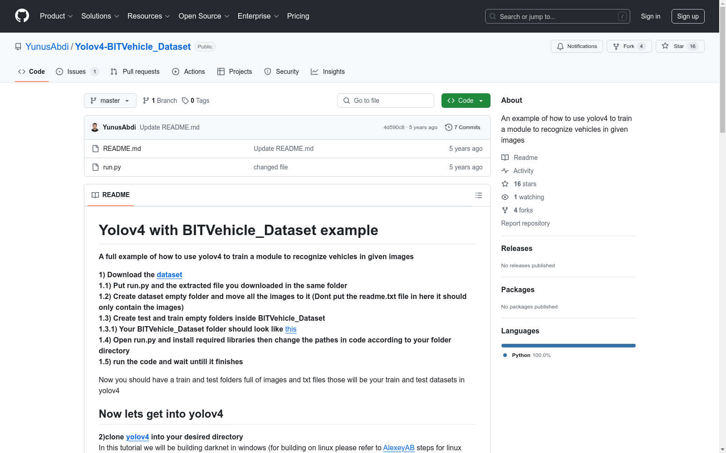Open the Pull requests tab
The height and width of the screenshot is (453, 726).
tap(135, 72)
